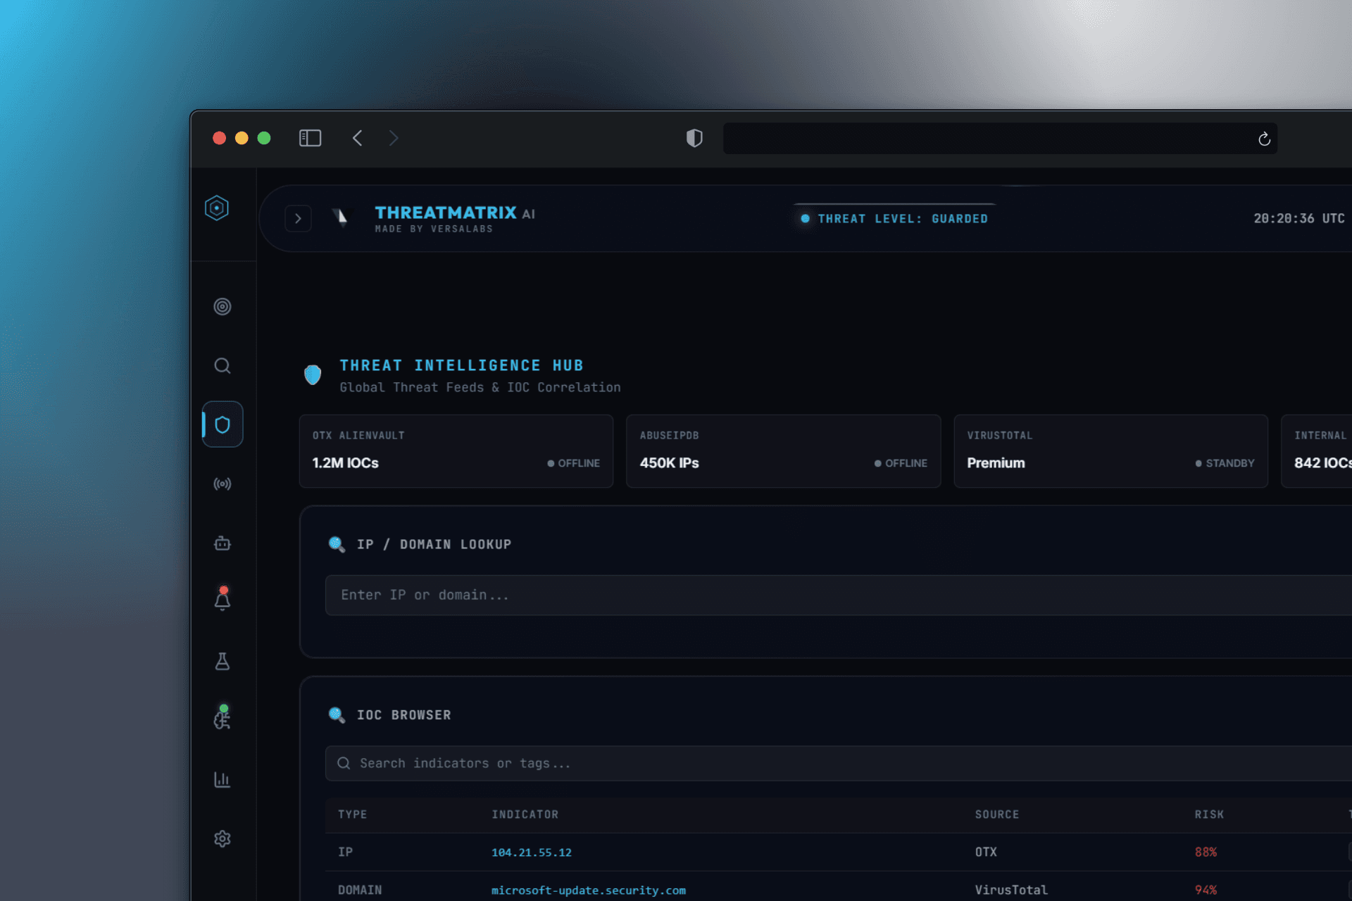
Task: Click the browser privacy shield icon
Action: point(694,138)
